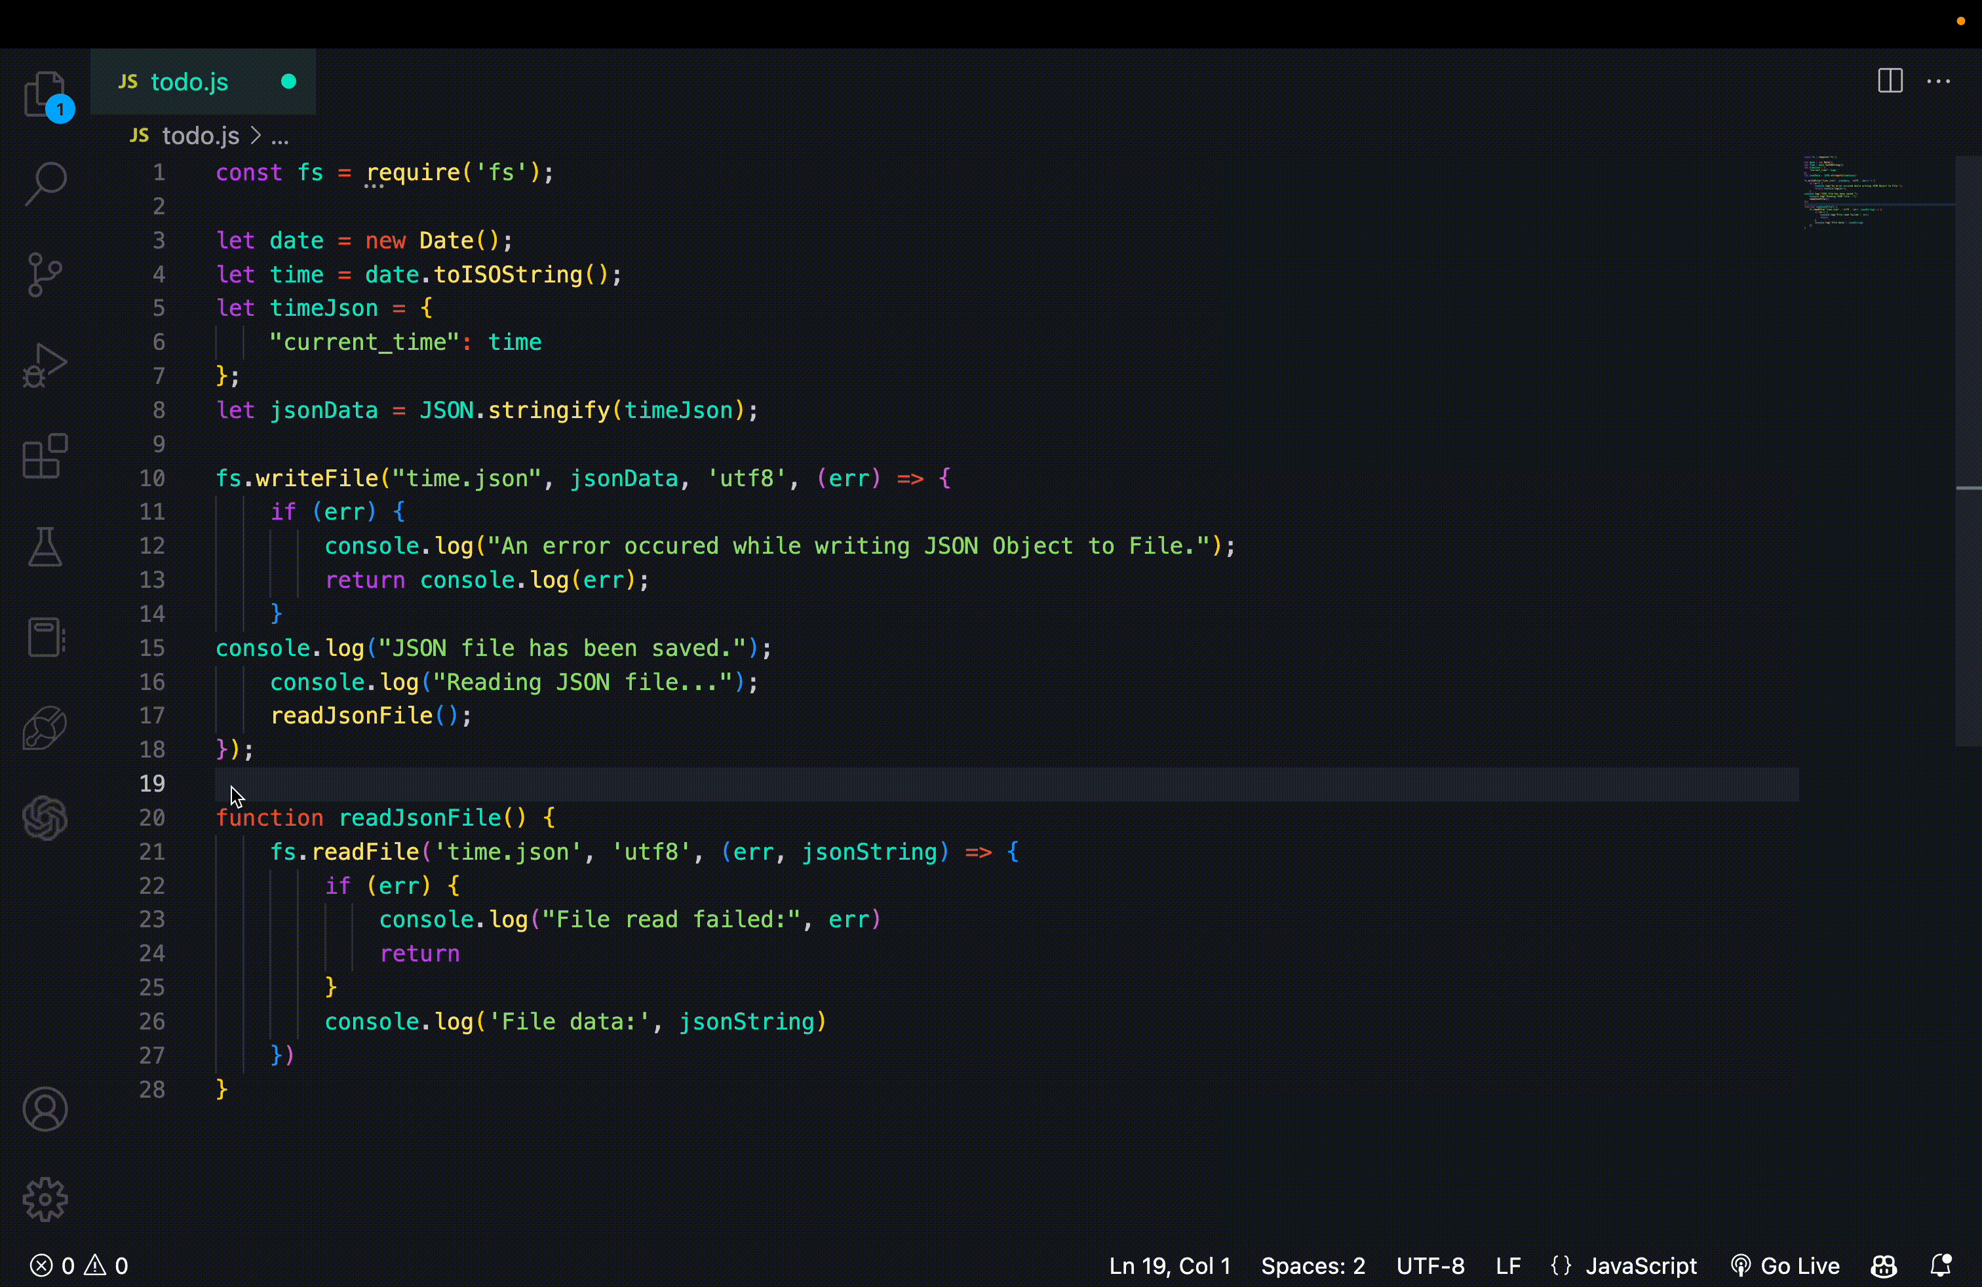The width and height of the screenshot is (1982, 1287).
Task: Open the Explorer view in activity bar
Action: [45, 93]
